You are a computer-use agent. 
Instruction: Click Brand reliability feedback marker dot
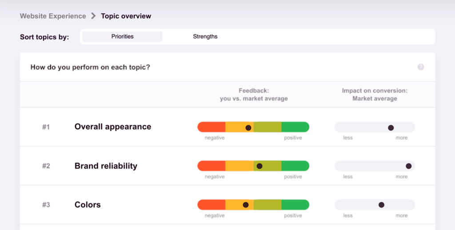pos(259,166)
